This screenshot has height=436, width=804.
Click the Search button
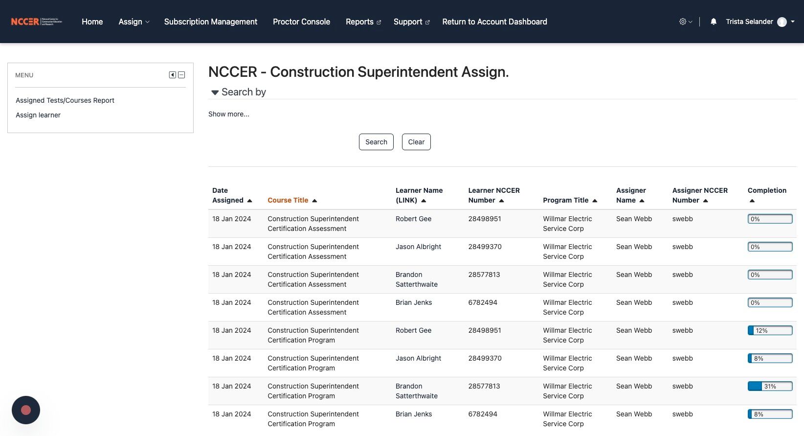[x=376, y=142]
